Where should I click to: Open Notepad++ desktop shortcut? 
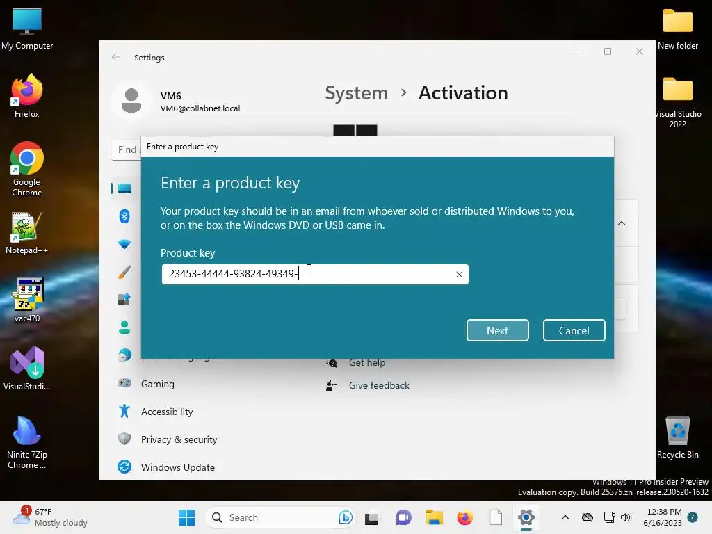(27, 233)
